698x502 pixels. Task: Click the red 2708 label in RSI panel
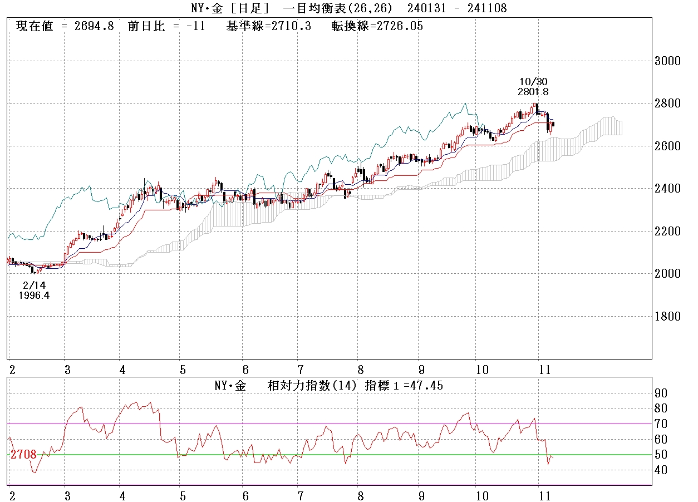[x=23, y=455]
